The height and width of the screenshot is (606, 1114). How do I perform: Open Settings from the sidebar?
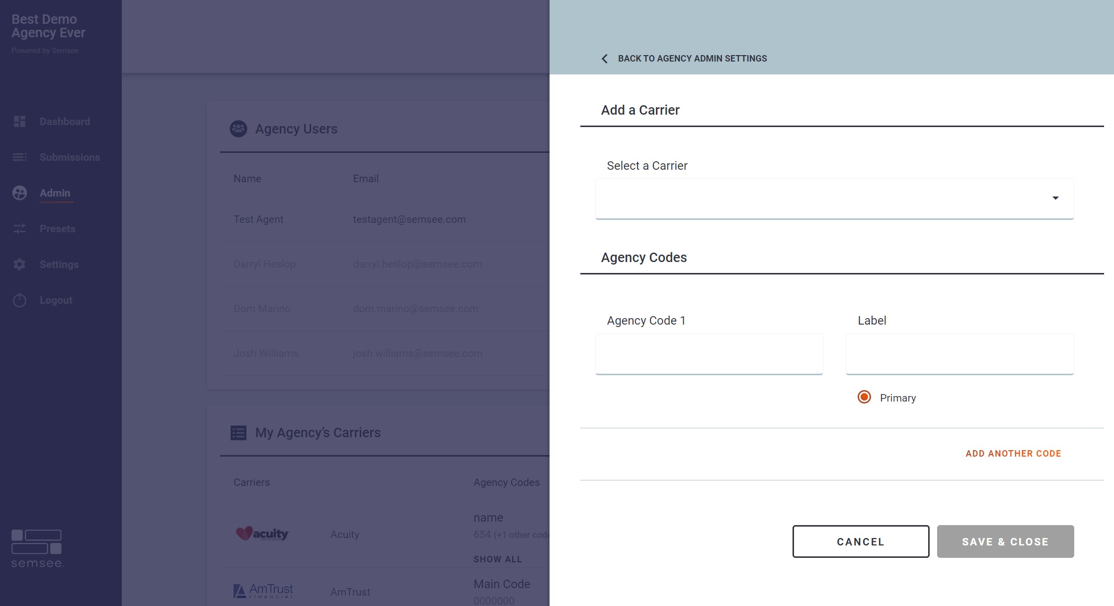click(59, 265)
